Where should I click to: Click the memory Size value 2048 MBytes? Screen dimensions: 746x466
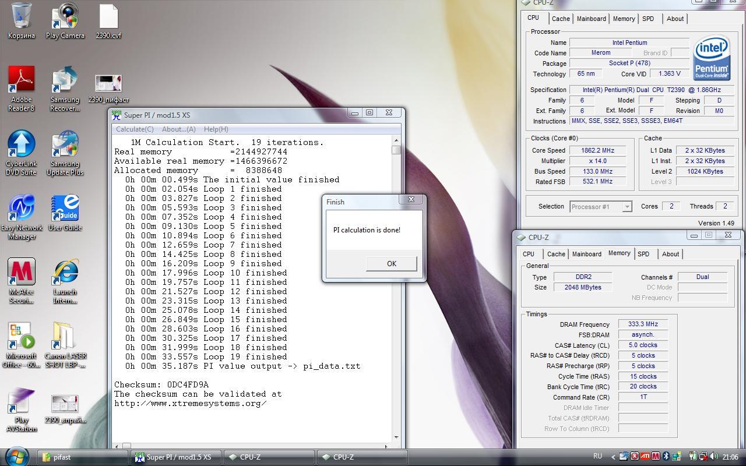pos(583,287)
